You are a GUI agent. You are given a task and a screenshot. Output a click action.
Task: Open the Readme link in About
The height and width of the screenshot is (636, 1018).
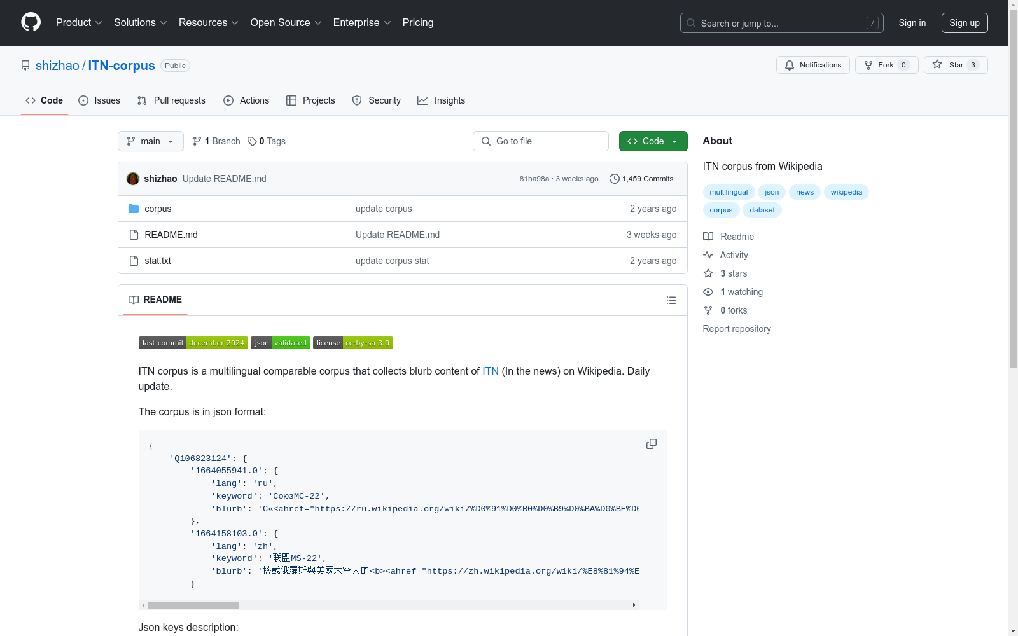point(729,237)
